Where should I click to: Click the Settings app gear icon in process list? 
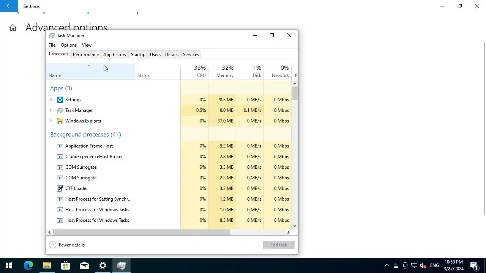[x=60, y=100]
